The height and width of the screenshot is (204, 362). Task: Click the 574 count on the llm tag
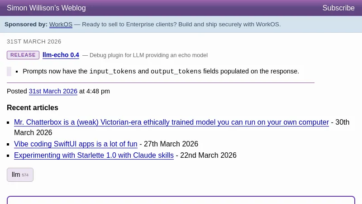coord(25,175)
